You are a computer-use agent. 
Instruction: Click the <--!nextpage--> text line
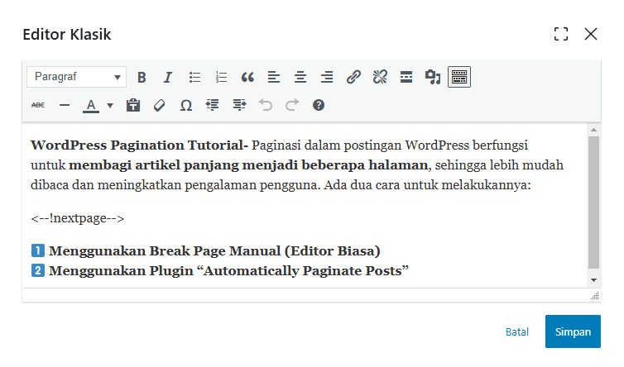[x=78, y=218]
